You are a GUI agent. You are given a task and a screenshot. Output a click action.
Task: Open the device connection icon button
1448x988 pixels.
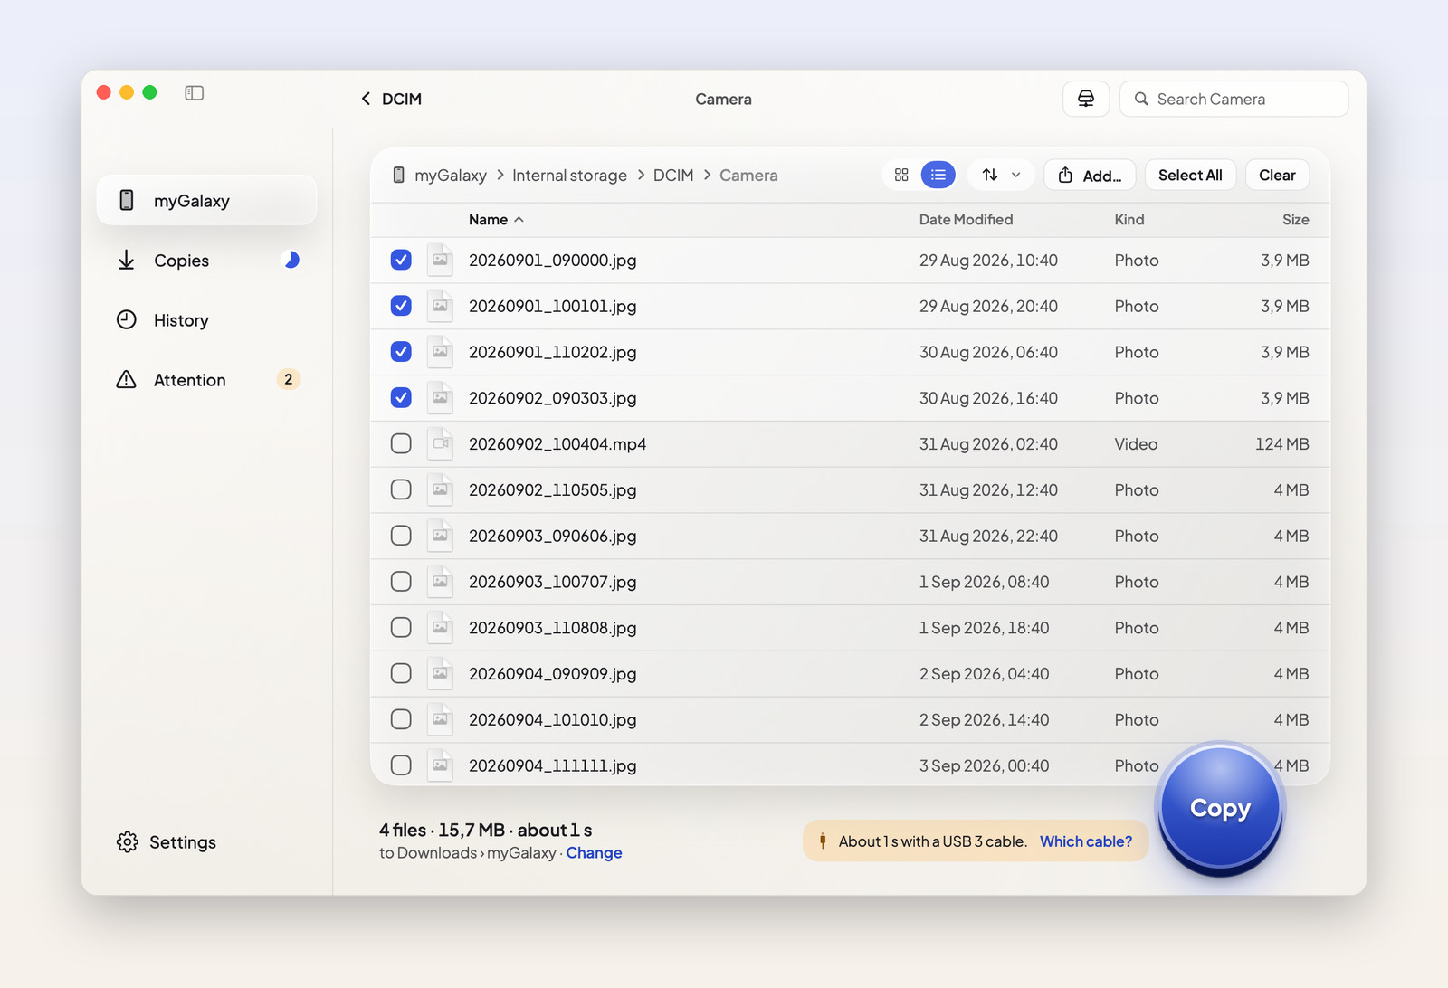(x=1086, y=99)
